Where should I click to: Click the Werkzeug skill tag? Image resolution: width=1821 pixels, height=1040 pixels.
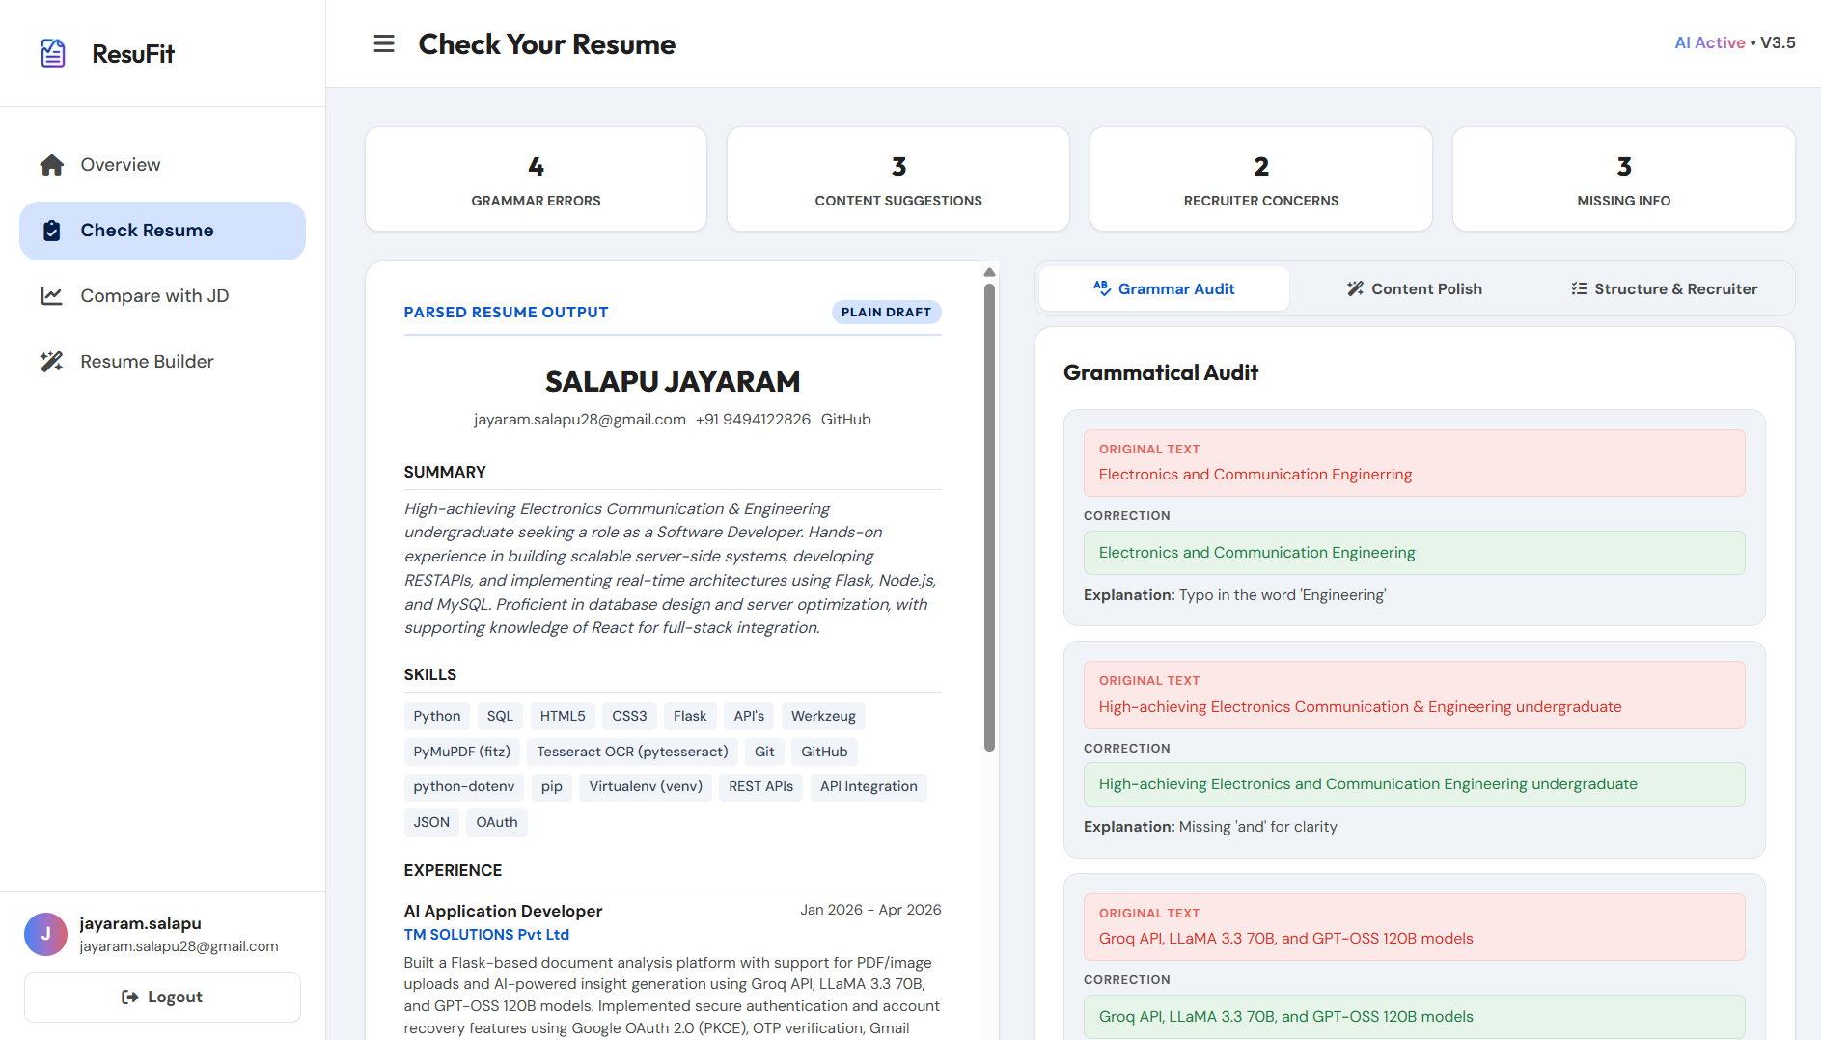coord(823,716)
